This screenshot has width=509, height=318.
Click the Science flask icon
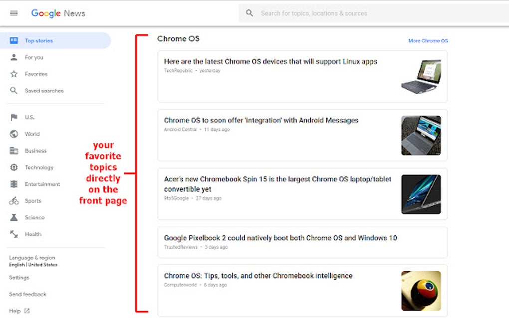click(13, 217)
